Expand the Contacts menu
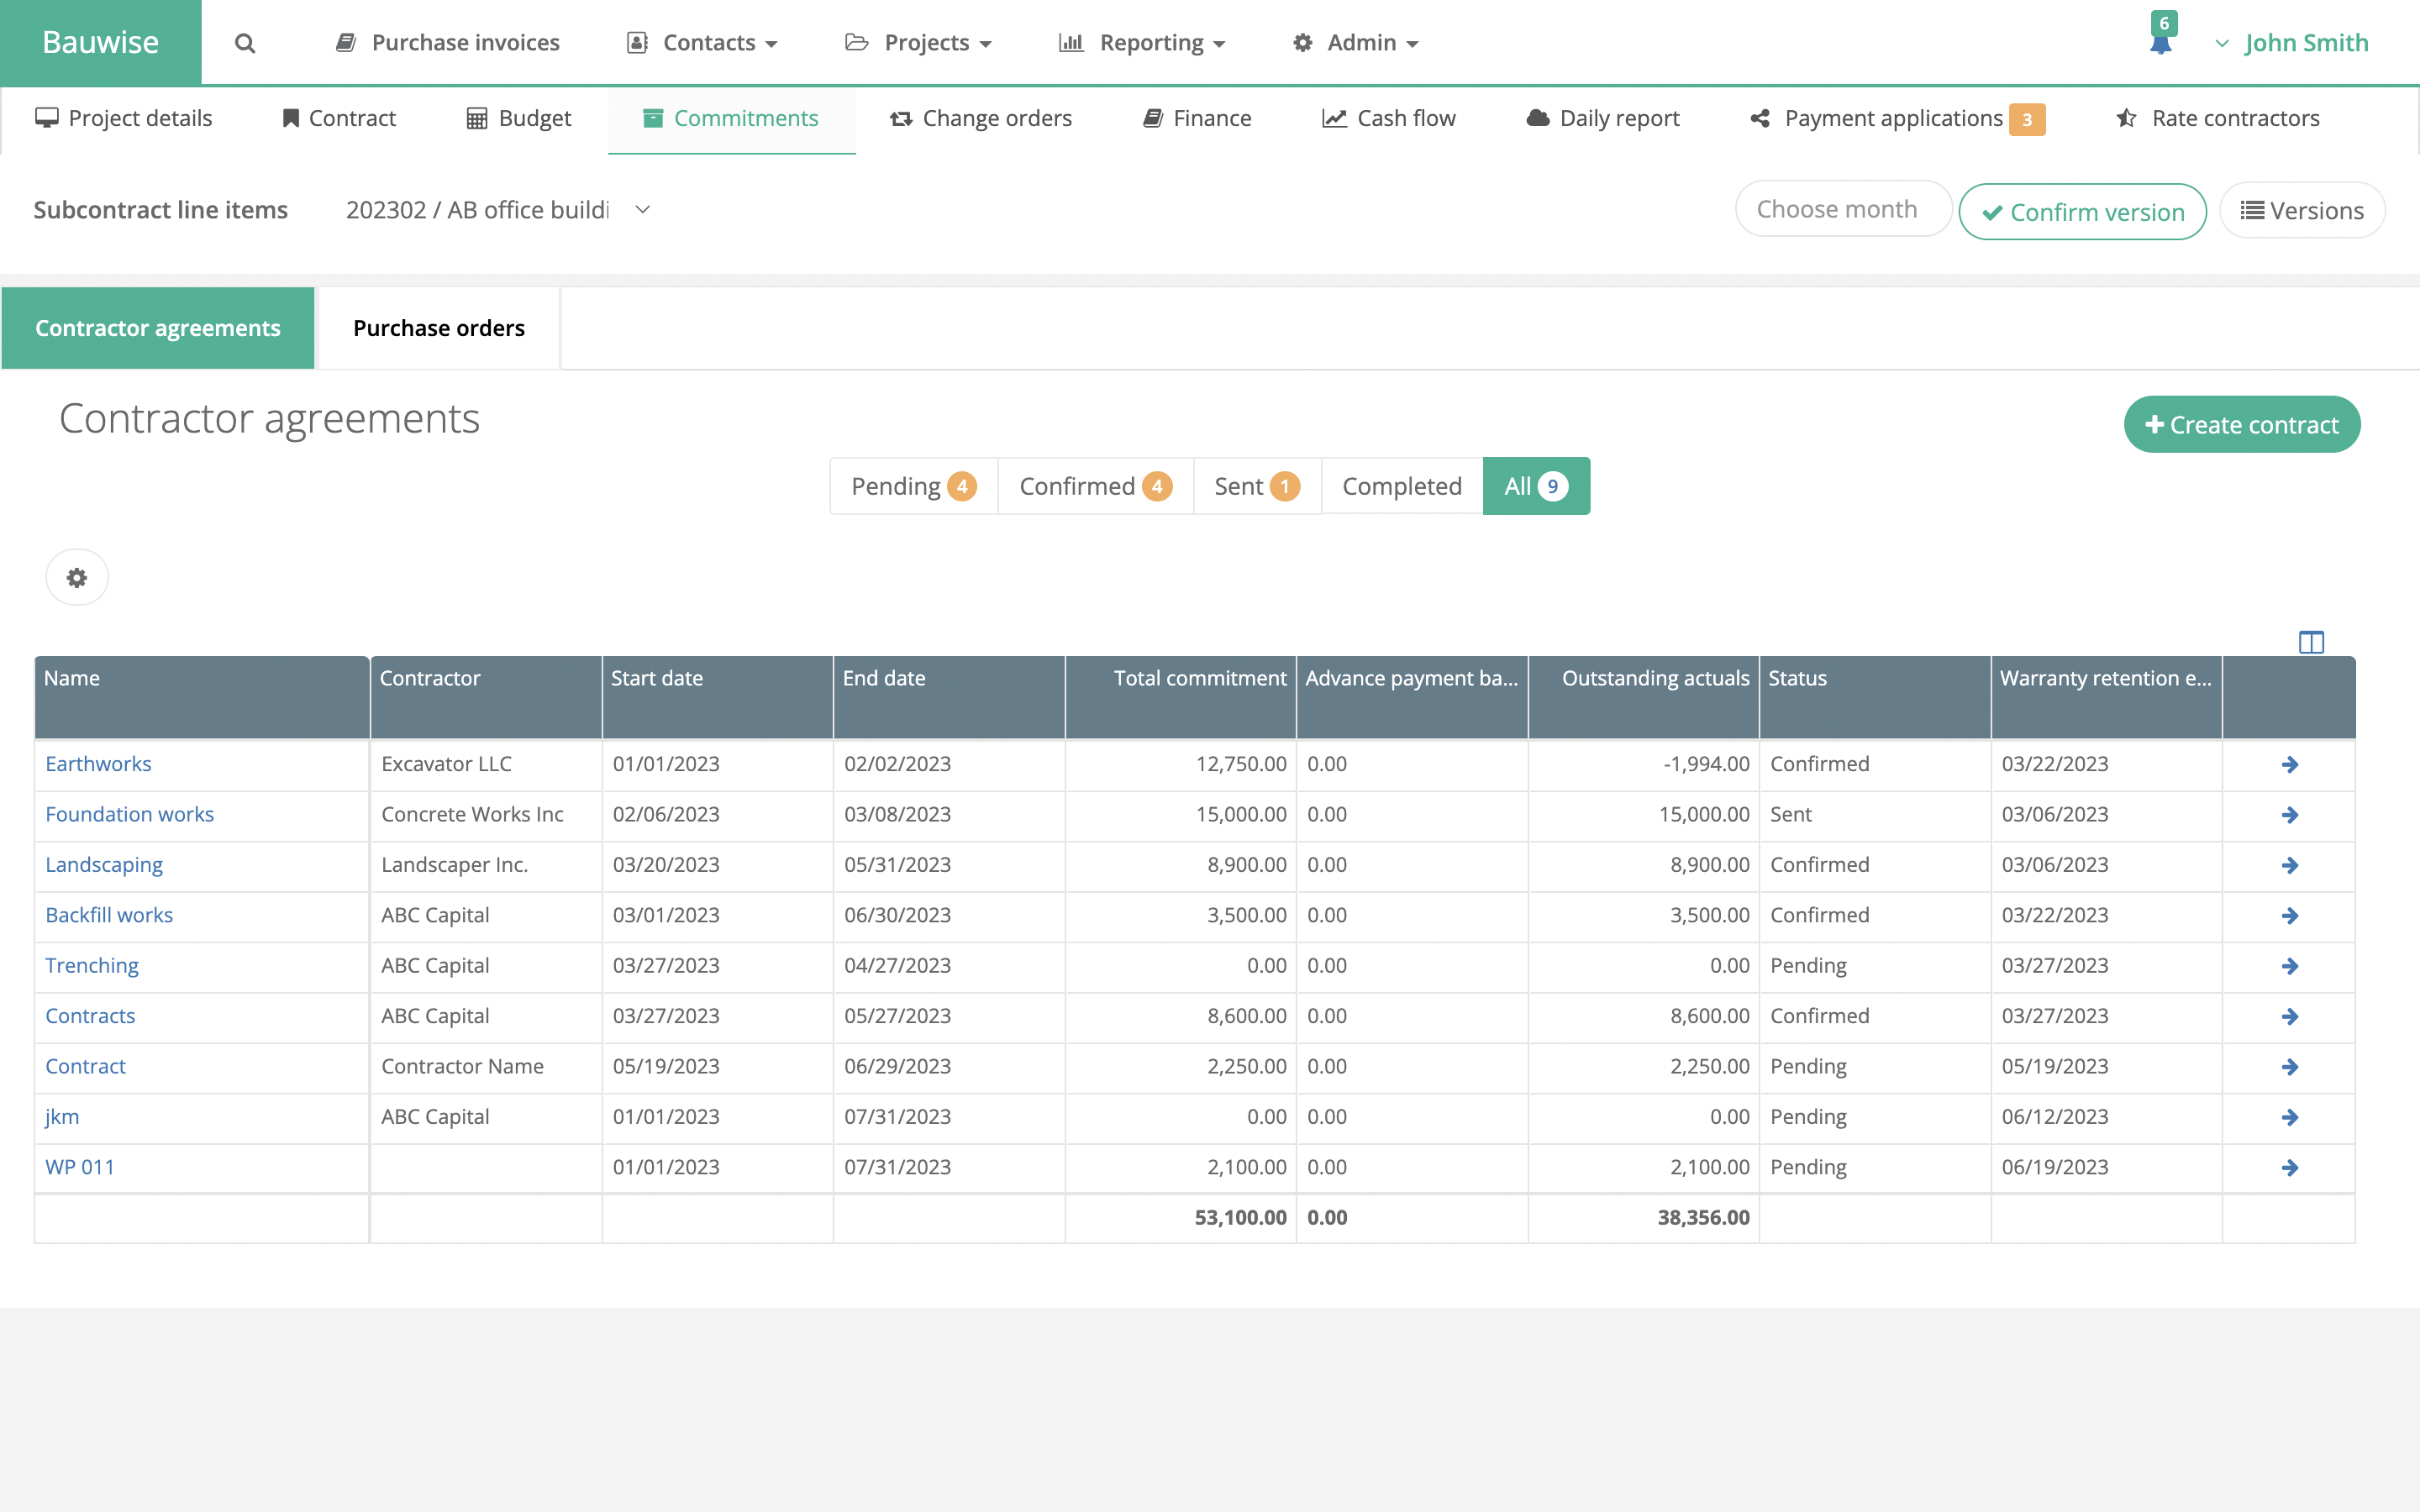This screenshot has width=2420, height=1512. tap(702, 43)
